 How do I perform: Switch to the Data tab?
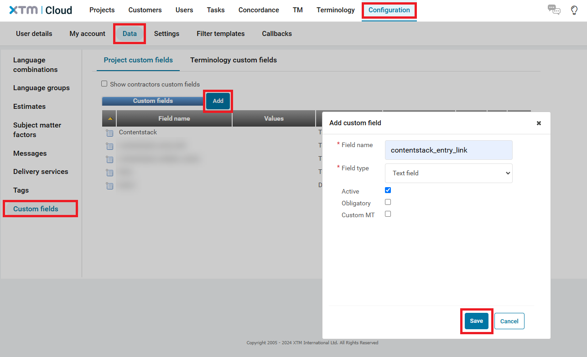(x=130, y=34)
